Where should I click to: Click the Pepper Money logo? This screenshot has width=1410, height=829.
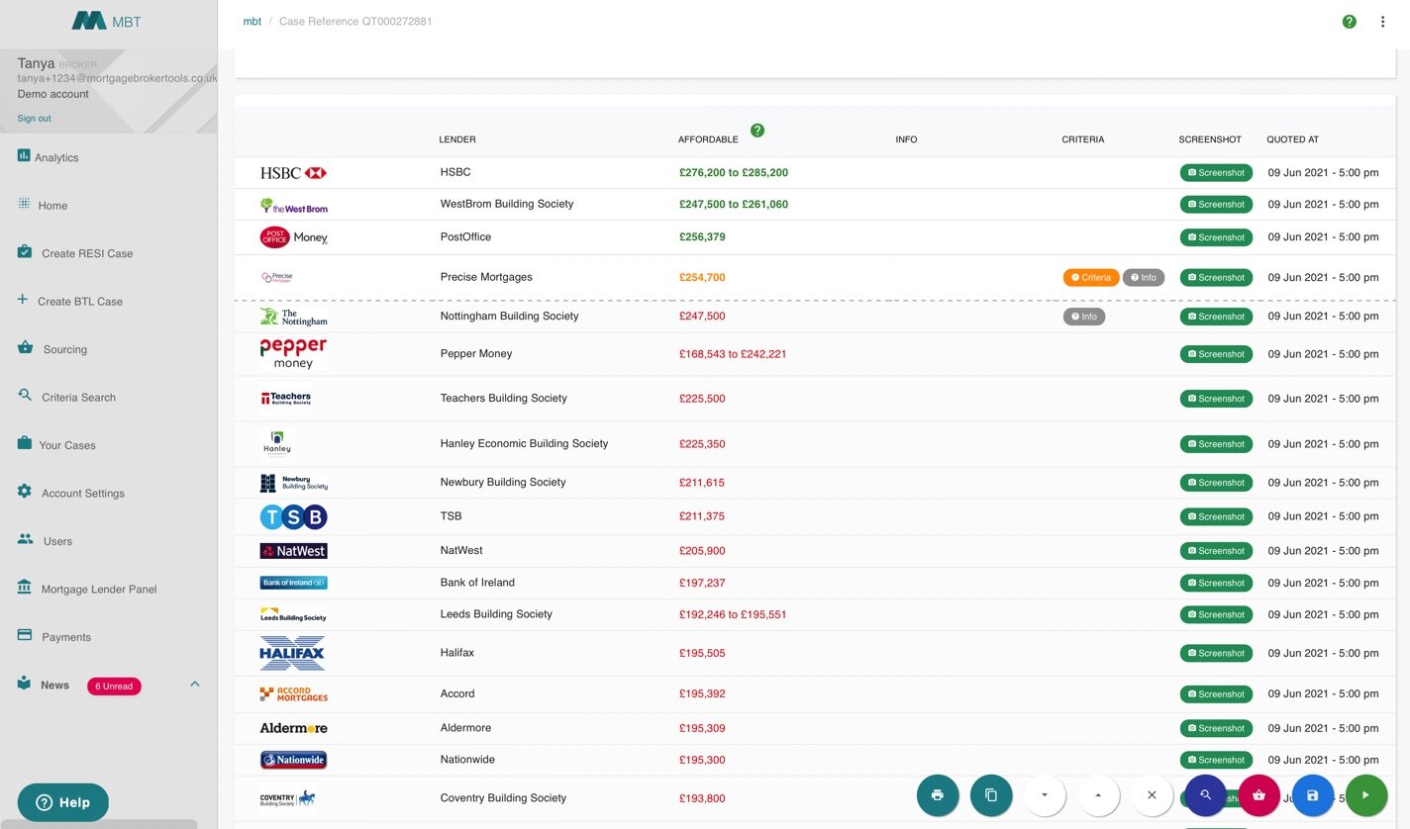tap(293, 353)
